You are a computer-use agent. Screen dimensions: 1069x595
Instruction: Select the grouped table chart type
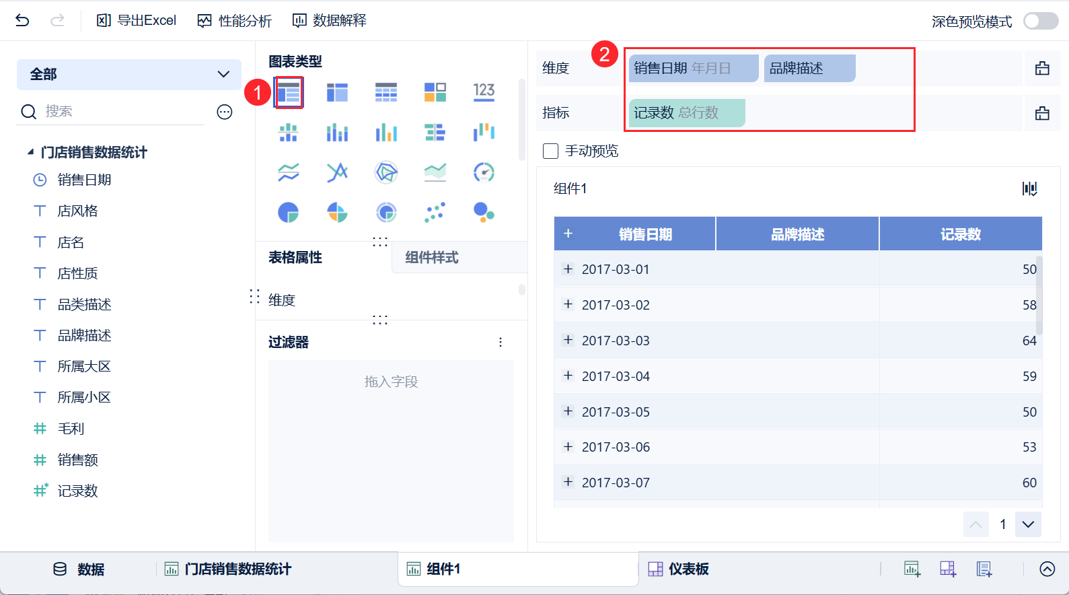[x=289, y=92]
